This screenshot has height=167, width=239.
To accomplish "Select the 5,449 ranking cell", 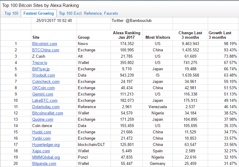I will coord(127,151).
